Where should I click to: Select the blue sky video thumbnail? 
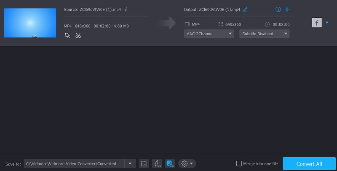29,23
